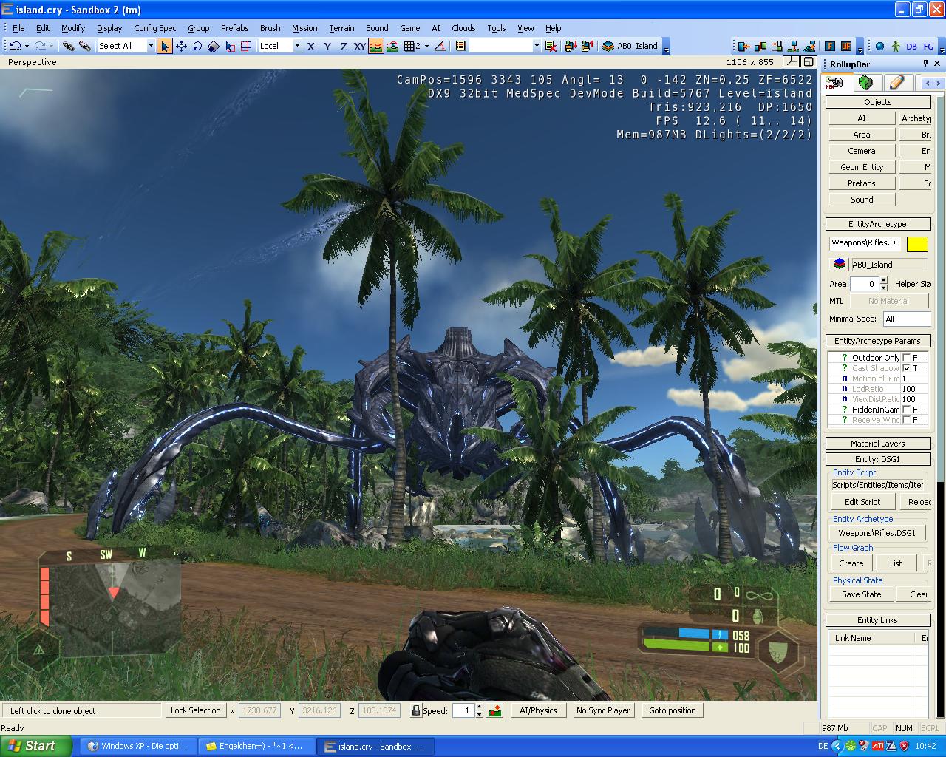Activate the Select arrow tool
946x757 pixels.
click(164, 46)
